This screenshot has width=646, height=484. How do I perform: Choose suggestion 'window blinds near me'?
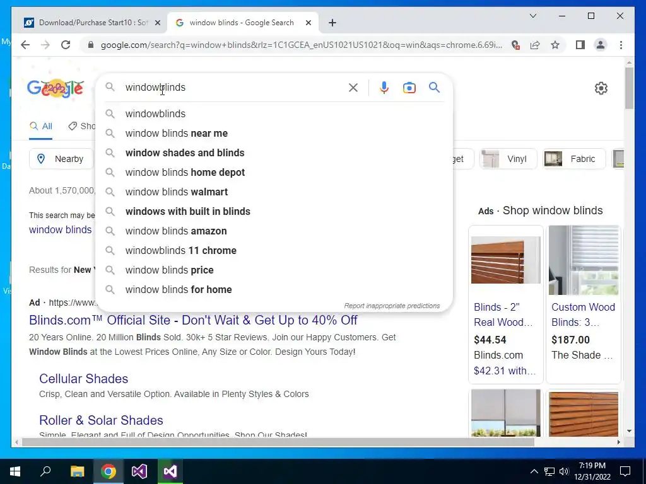point(274,134)
